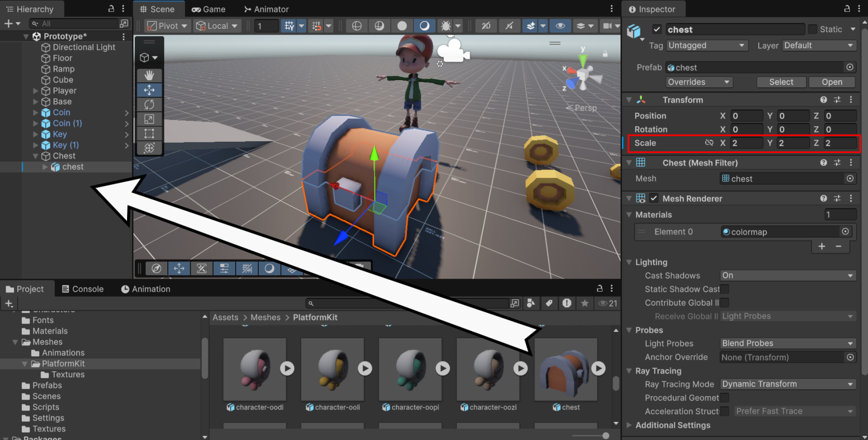Add a new material element with plus

coord(822,247)
